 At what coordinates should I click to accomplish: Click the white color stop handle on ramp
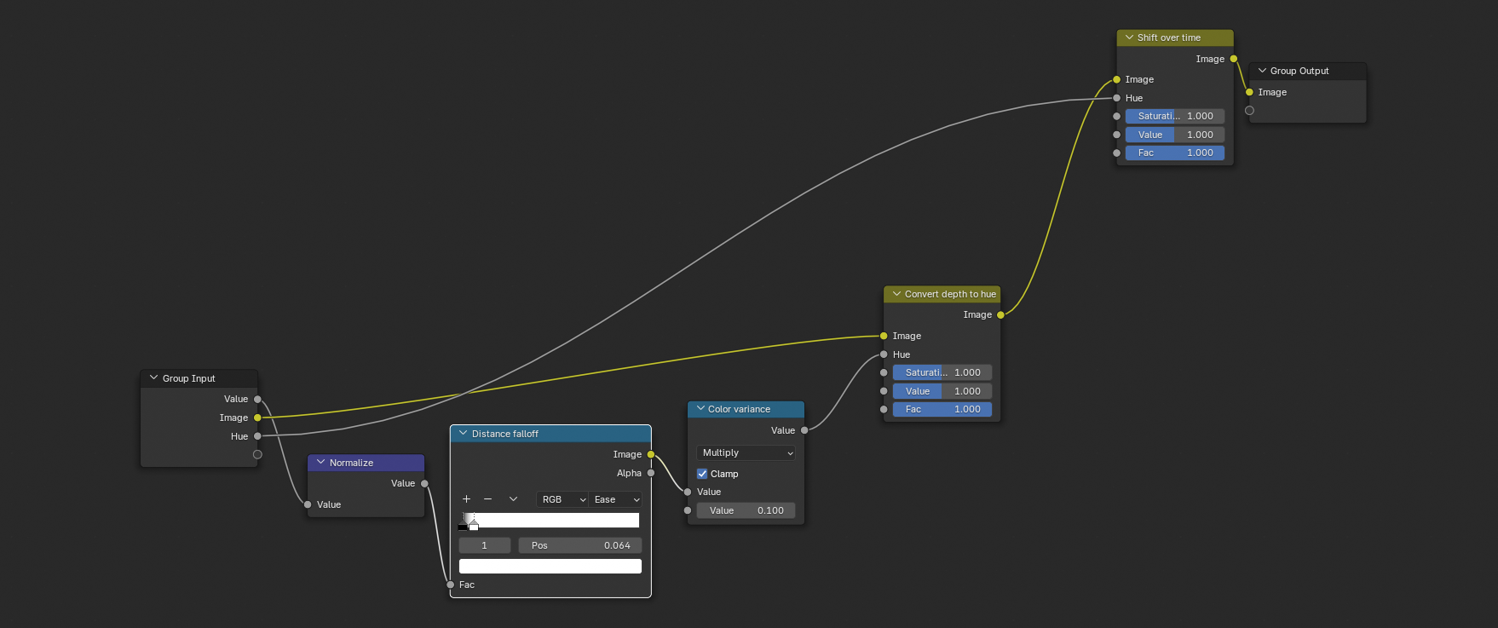point(474,526)
